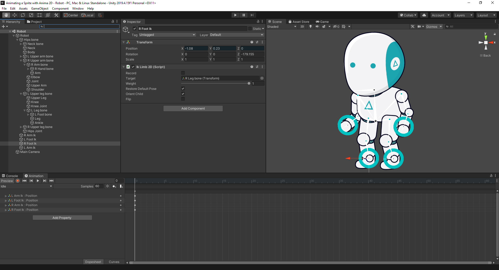Image resolution: width=499 pixels, height=270 pixels.
Task: Select the Scale tool
Action: pyautogui.click(x=31, y=15)
